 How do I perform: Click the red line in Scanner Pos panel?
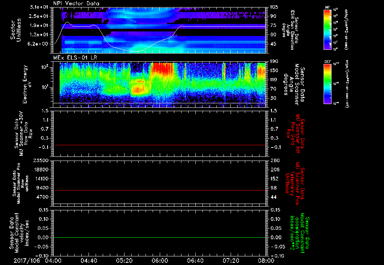pyautogui.click(x=160, y=190)
